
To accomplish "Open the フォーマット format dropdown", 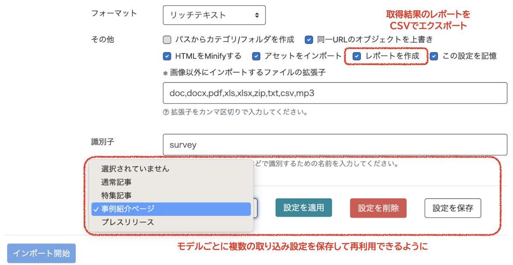I will tap(214, 15).
